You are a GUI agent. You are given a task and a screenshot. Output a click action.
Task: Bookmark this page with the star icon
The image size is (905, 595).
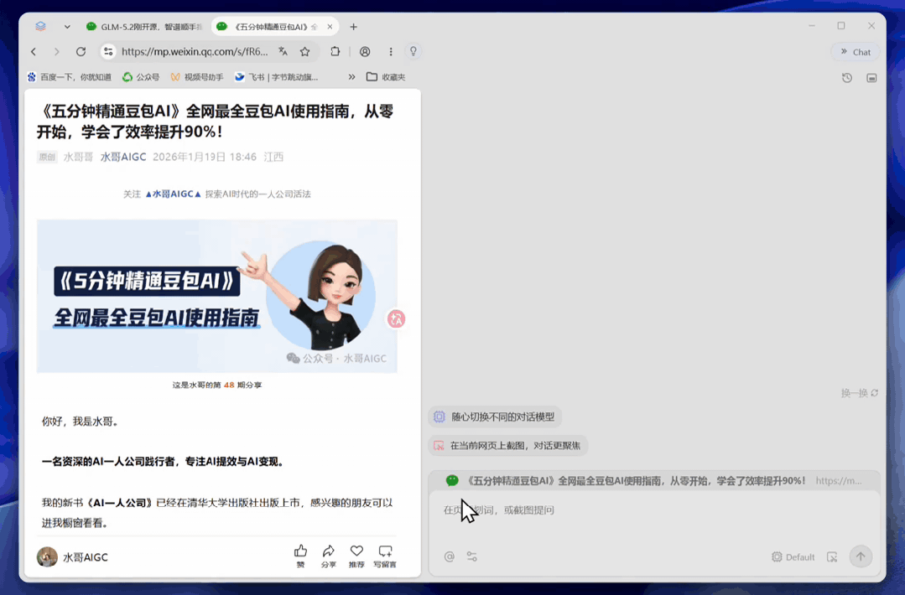coord(304,51)
